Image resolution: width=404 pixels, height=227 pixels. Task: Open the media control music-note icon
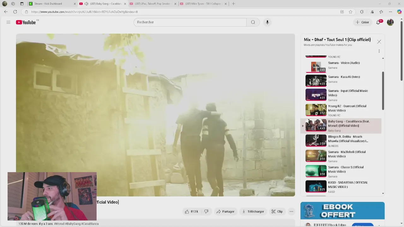point(372,12)
